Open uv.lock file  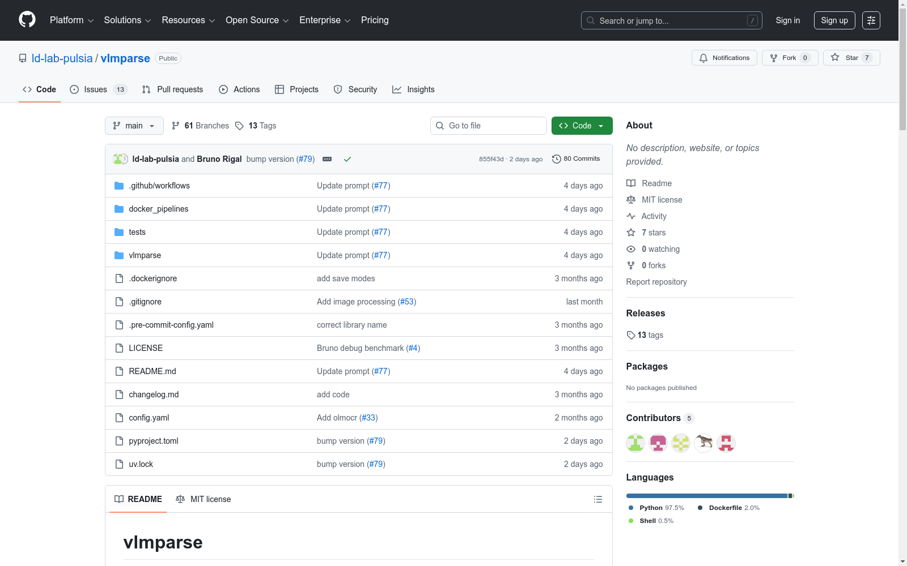(x=141, y=464)
